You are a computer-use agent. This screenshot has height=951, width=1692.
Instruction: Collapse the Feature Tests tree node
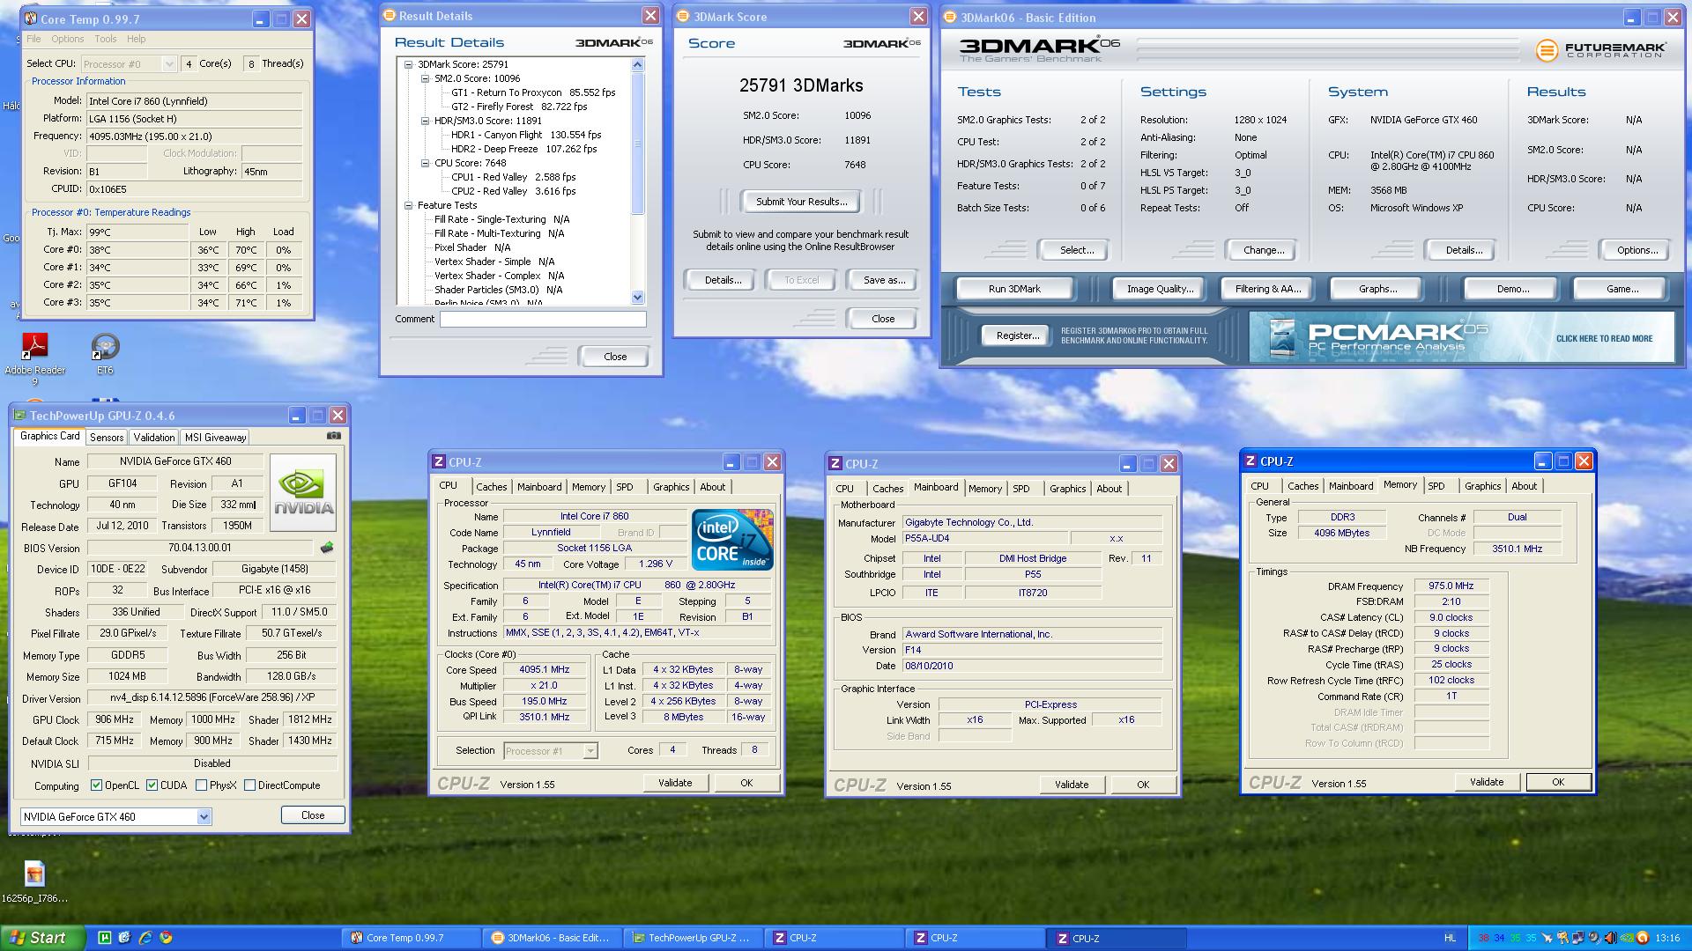tap(409, 205)
